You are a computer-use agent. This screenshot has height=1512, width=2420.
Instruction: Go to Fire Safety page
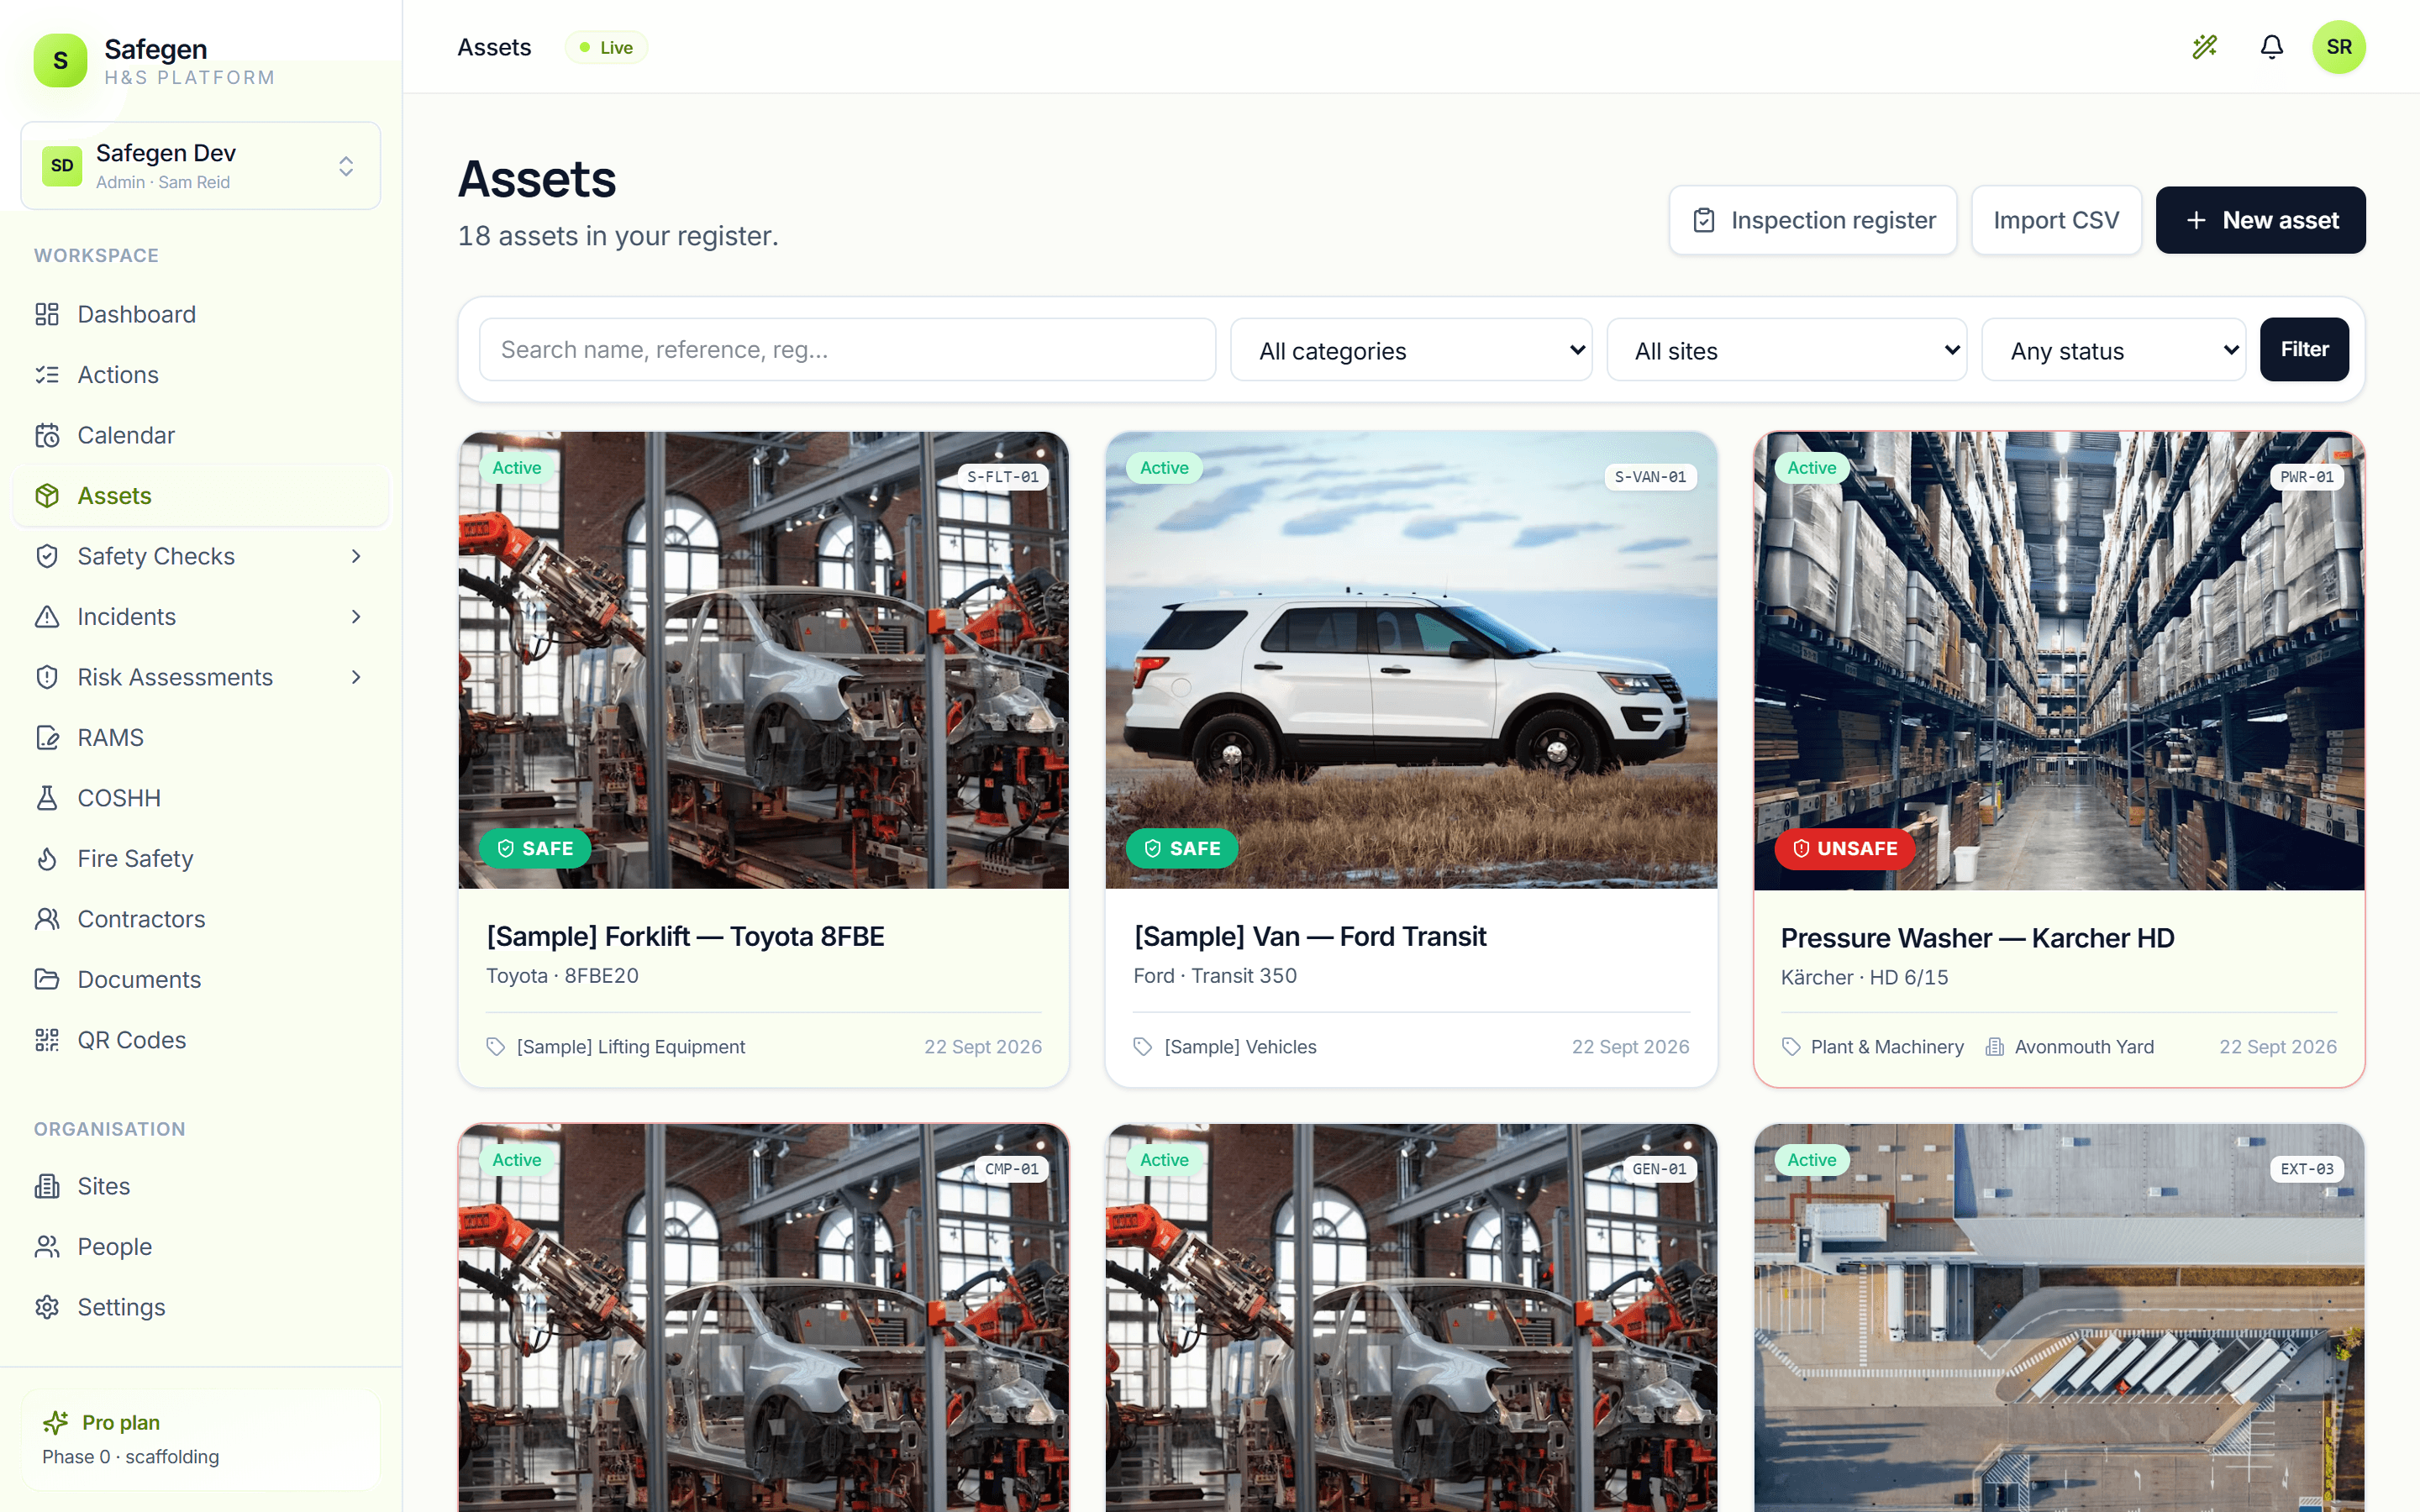pyautogui.click(x=201, y=859)
